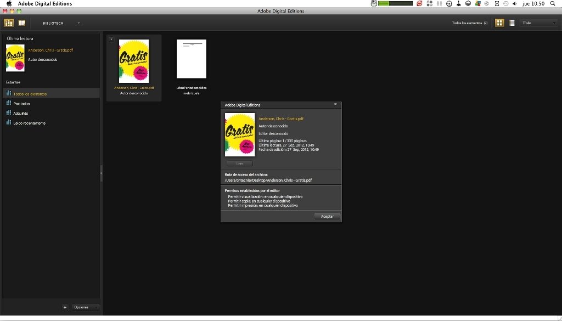Screen dimensions: 562x321
Task: Open the Apple menu
Action: pyautogui.click(x=9, y=4)
